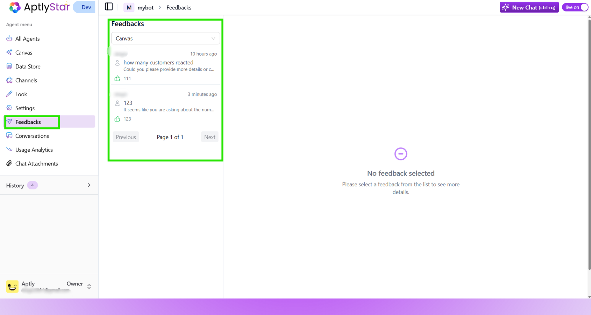Open the mybot breadcrumb
Screen dimensions: 591x315
pyautogui.click(x=145, y=7)
